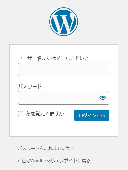Click the ユーザー名またはメールアドレス label text

click(54, 58)
